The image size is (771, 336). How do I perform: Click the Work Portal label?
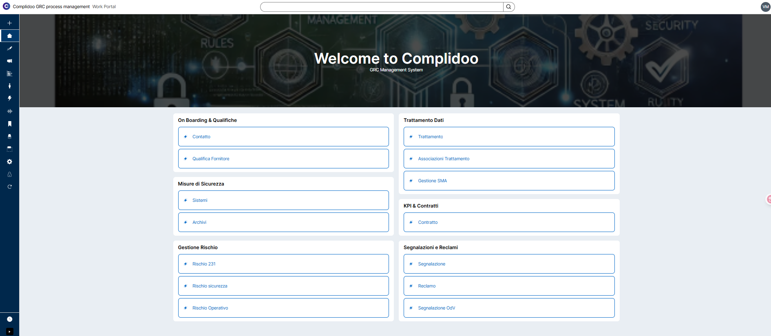pos(104,7)
